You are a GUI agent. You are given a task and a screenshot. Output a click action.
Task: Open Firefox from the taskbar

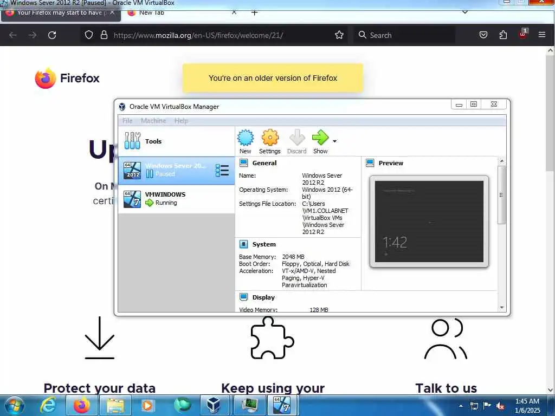click(x=81, y=405)
